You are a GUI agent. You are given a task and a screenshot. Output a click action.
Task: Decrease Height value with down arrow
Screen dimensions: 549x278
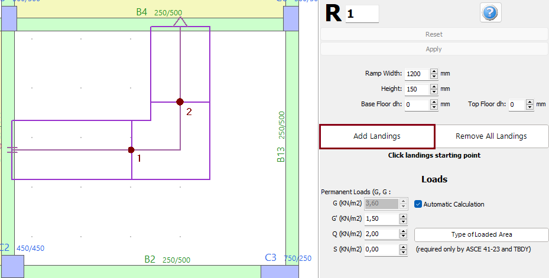(x=434, y=92)
